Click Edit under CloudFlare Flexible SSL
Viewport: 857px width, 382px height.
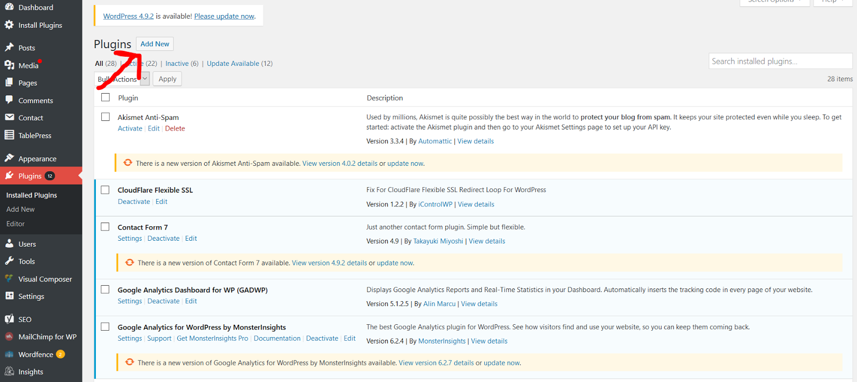coord(162,202)
